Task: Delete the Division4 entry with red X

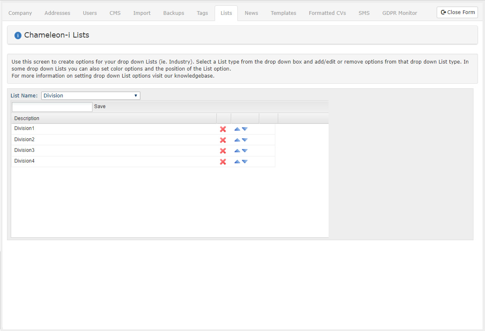Action: point(223,162)
